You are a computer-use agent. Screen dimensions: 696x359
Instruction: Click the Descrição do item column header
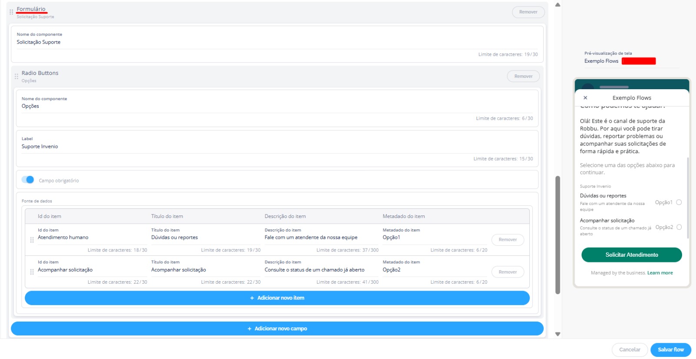[x=285, y=216]
